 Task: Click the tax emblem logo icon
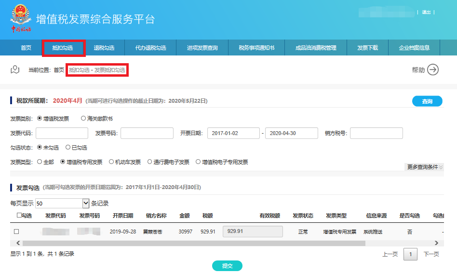point(20,15)
